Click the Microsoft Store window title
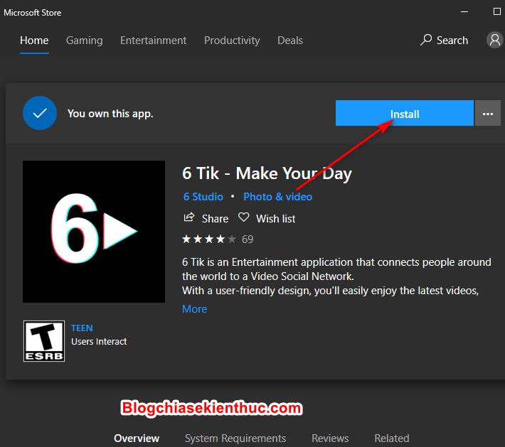This screenshot has height=447, width=505. click(x=33, y=13)
